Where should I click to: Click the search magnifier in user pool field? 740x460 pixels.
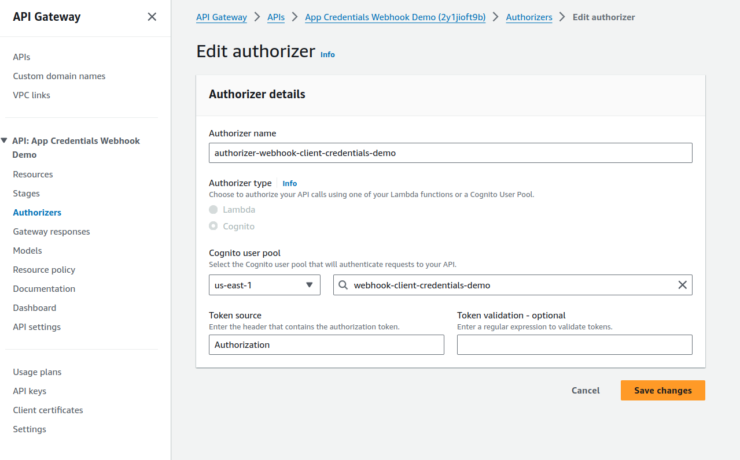343,285
